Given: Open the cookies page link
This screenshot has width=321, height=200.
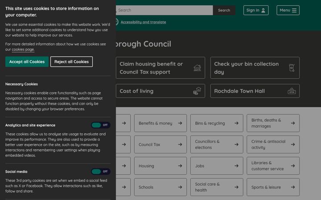Looking at the screenshot, I should pos(23,49).
